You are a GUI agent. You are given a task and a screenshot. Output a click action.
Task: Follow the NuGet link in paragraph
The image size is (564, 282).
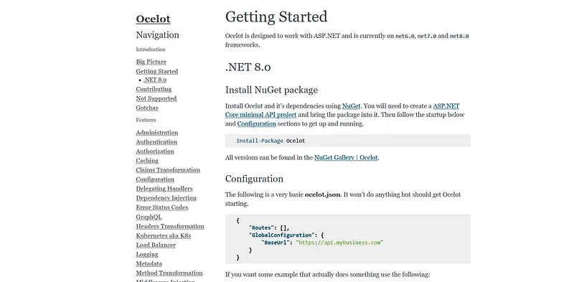351,106
